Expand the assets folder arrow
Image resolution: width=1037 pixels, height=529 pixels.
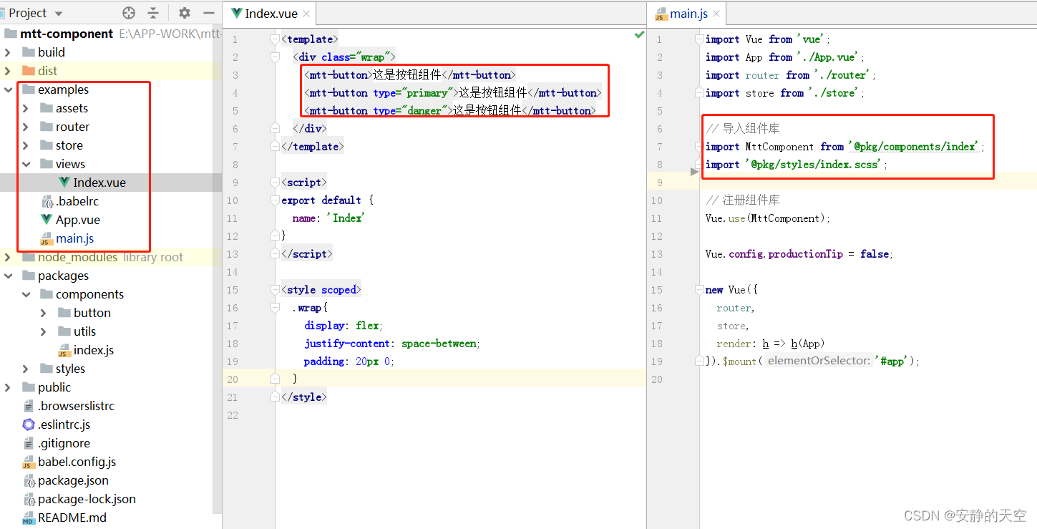(26, 108)
